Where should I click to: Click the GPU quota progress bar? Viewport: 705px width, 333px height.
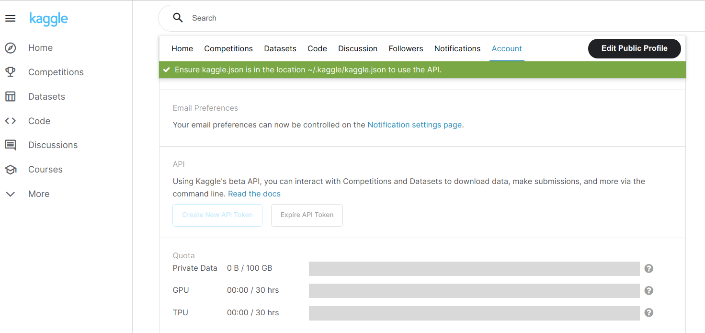coord(474,290)
